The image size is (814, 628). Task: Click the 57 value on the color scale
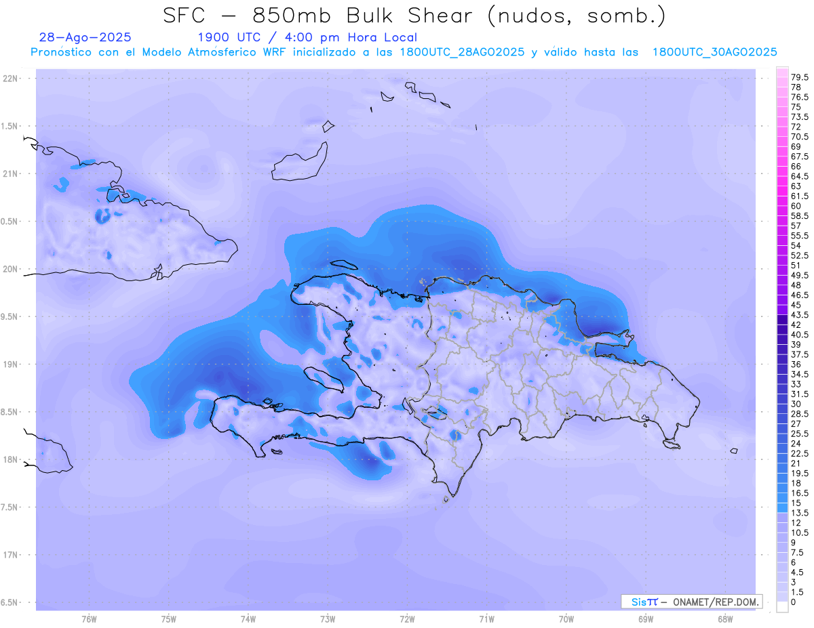[x=796, y=225]
